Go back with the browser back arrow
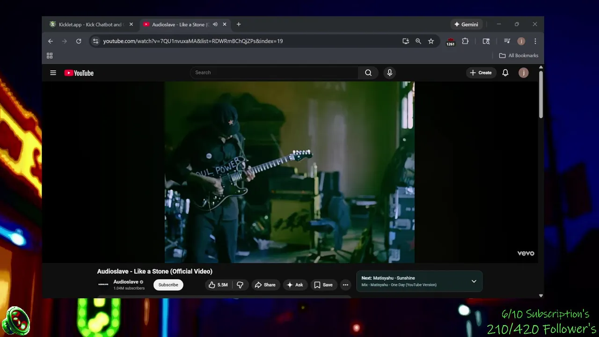 click(51, 41)
